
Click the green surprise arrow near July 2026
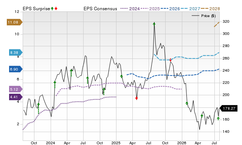tap(218, 119)
